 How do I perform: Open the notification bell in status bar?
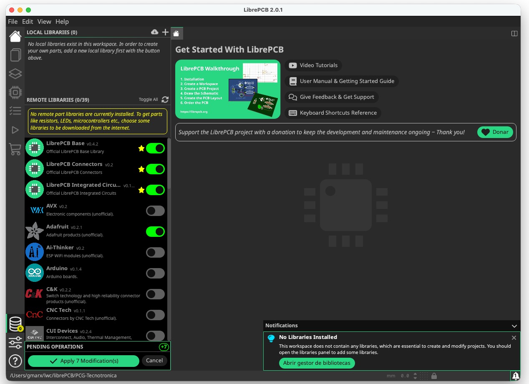click(x=516, y=376)
